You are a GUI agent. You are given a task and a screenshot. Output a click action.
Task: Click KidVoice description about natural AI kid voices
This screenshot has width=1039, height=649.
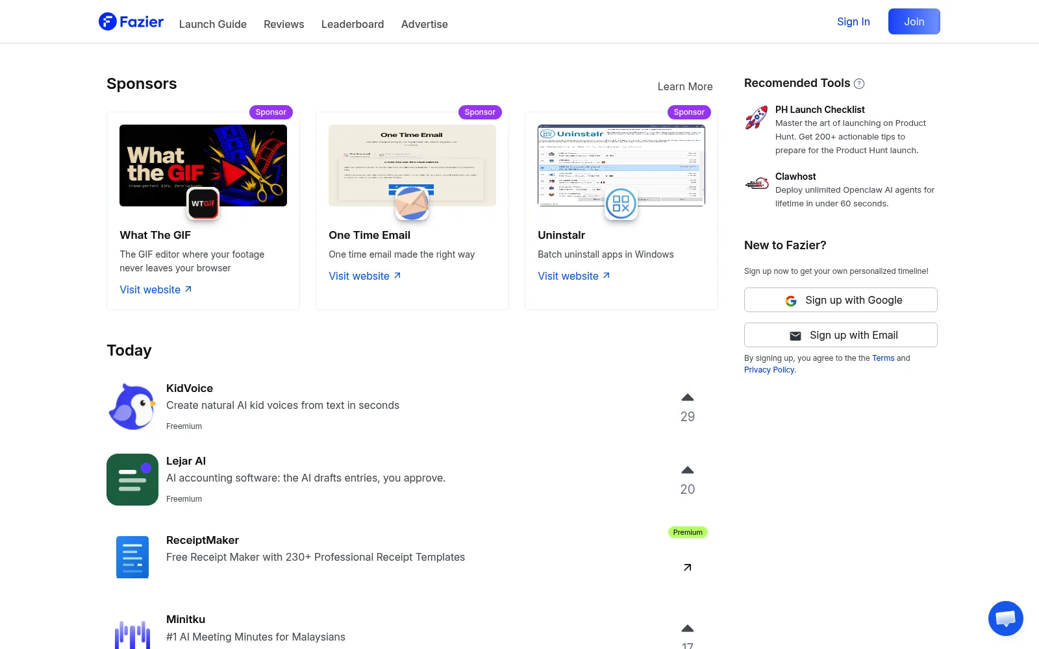282,405
